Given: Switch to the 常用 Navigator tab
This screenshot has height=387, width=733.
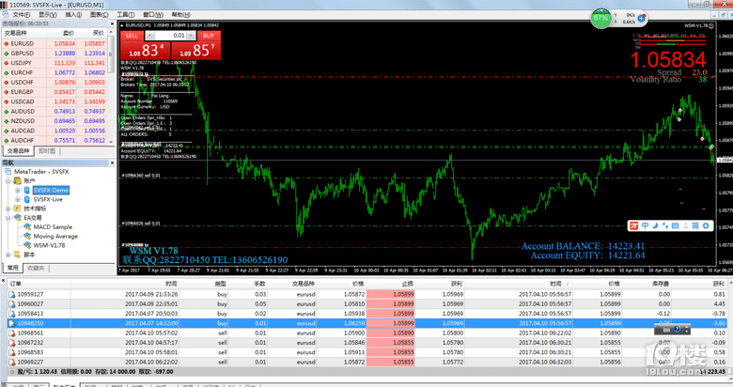Looking at the screenshot, I should click(x=12, y=268).
